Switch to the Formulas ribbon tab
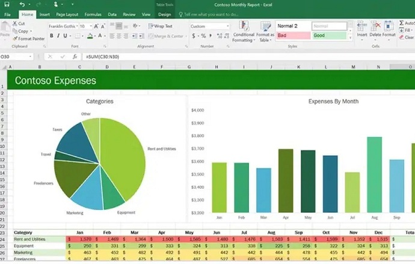Viewport: 415px width, 264px height. pos(93,14)
